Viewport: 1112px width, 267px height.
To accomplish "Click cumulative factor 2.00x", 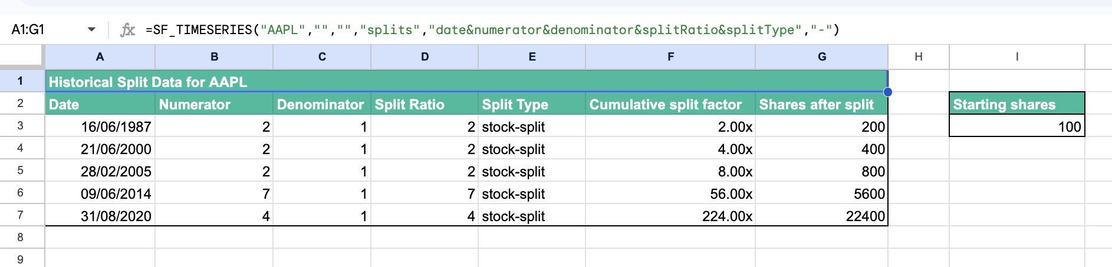I will click(670, 126).
